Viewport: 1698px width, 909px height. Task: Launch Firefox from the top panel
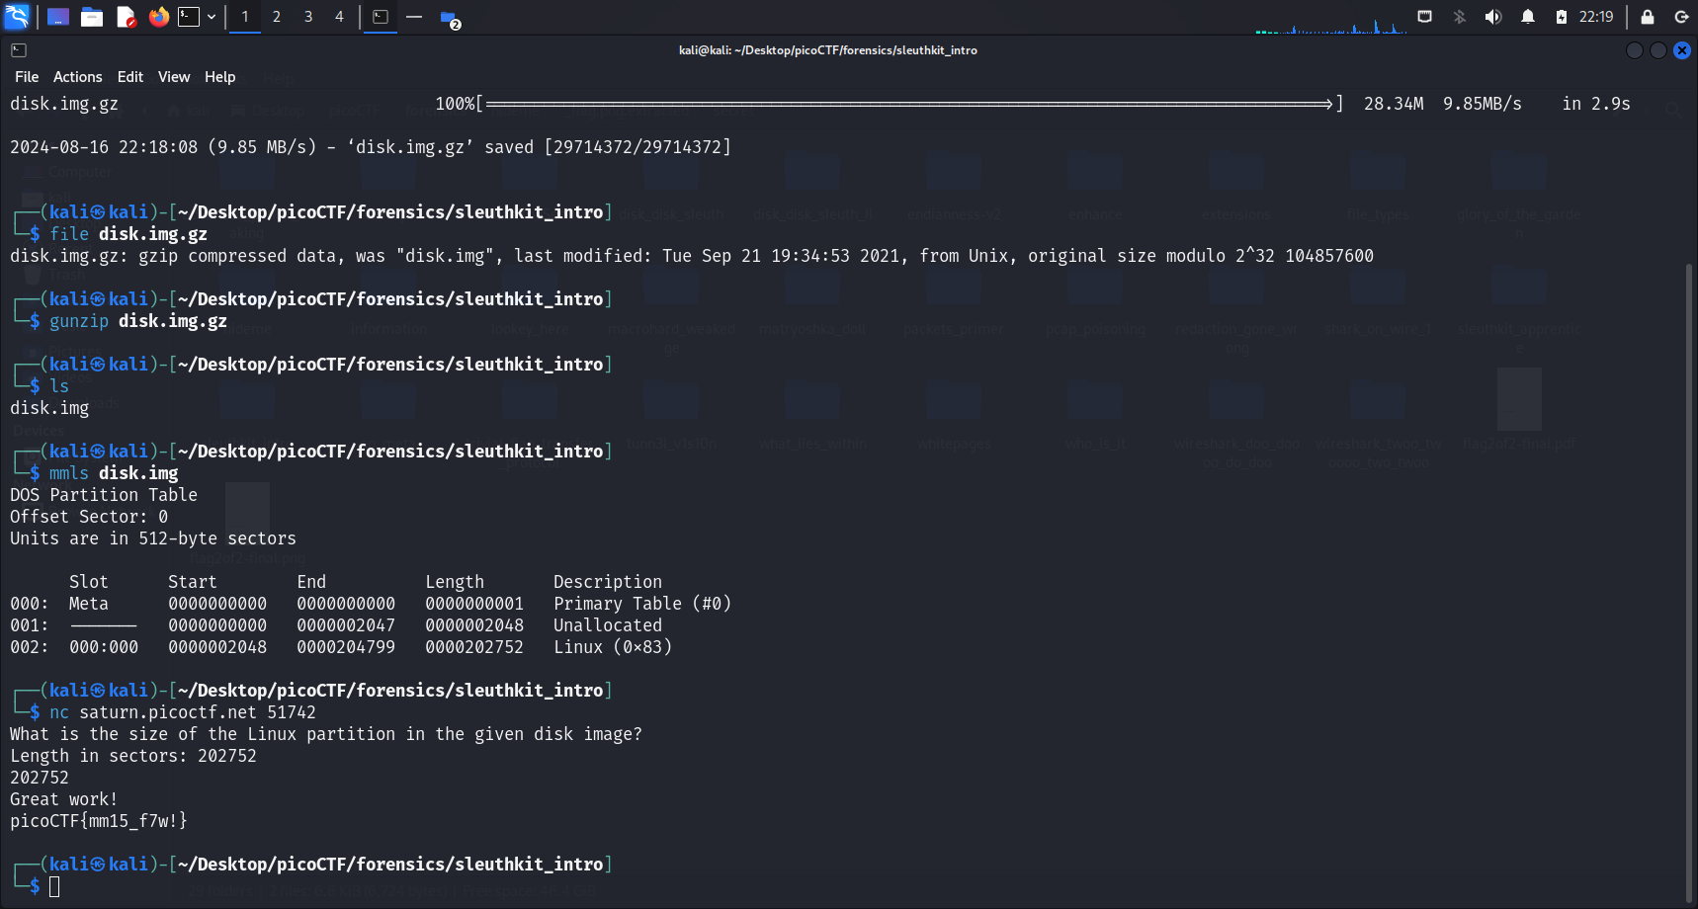158,17
